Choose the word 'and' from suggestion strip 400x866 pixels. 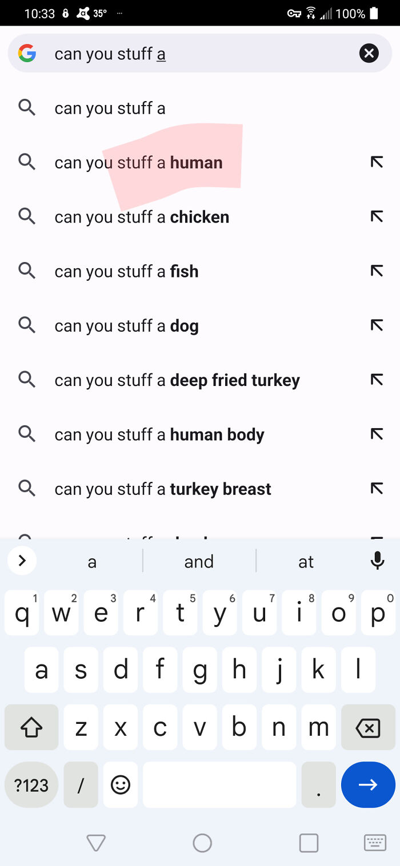pyautogui.click(x=198, y=561)
